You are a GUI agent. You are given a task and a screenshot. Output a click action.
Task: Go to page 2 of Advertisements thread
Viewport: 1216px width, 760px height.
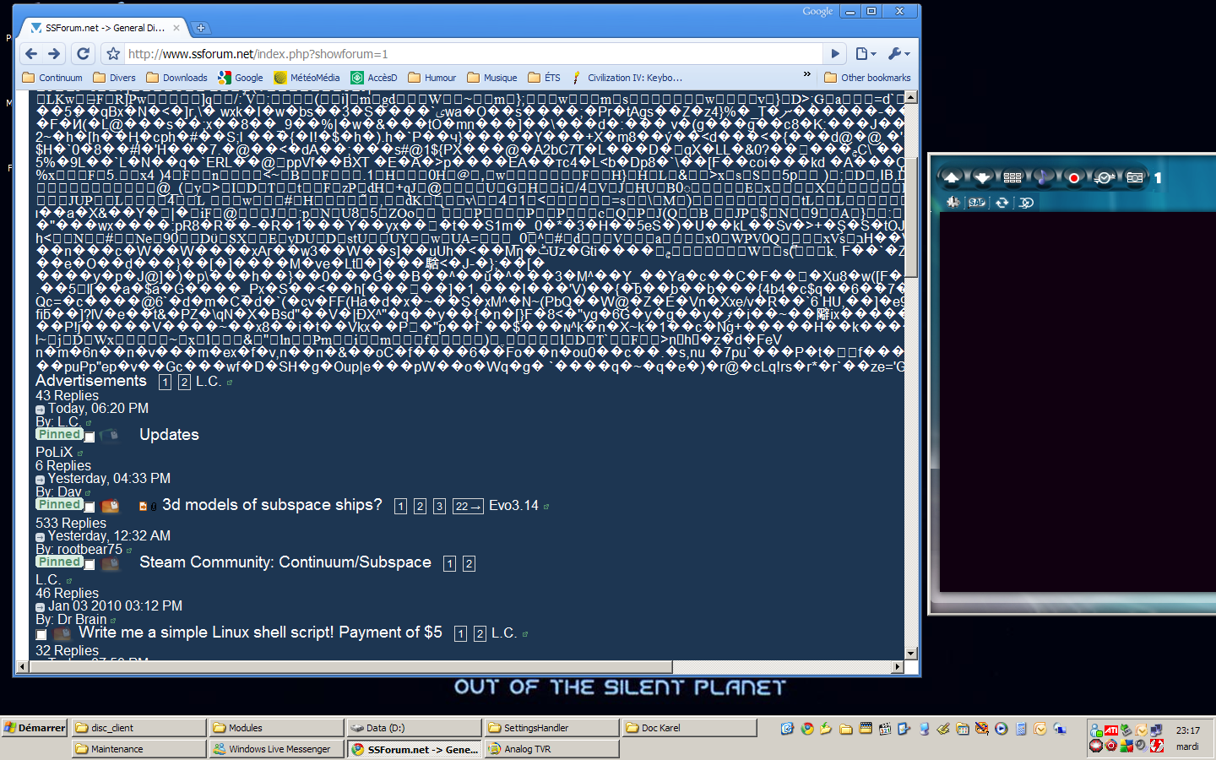(184, 383)
